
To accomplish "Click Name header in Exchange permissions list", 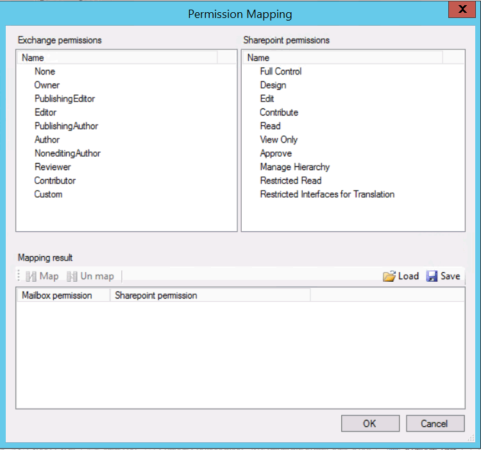I will click(117, 58).
